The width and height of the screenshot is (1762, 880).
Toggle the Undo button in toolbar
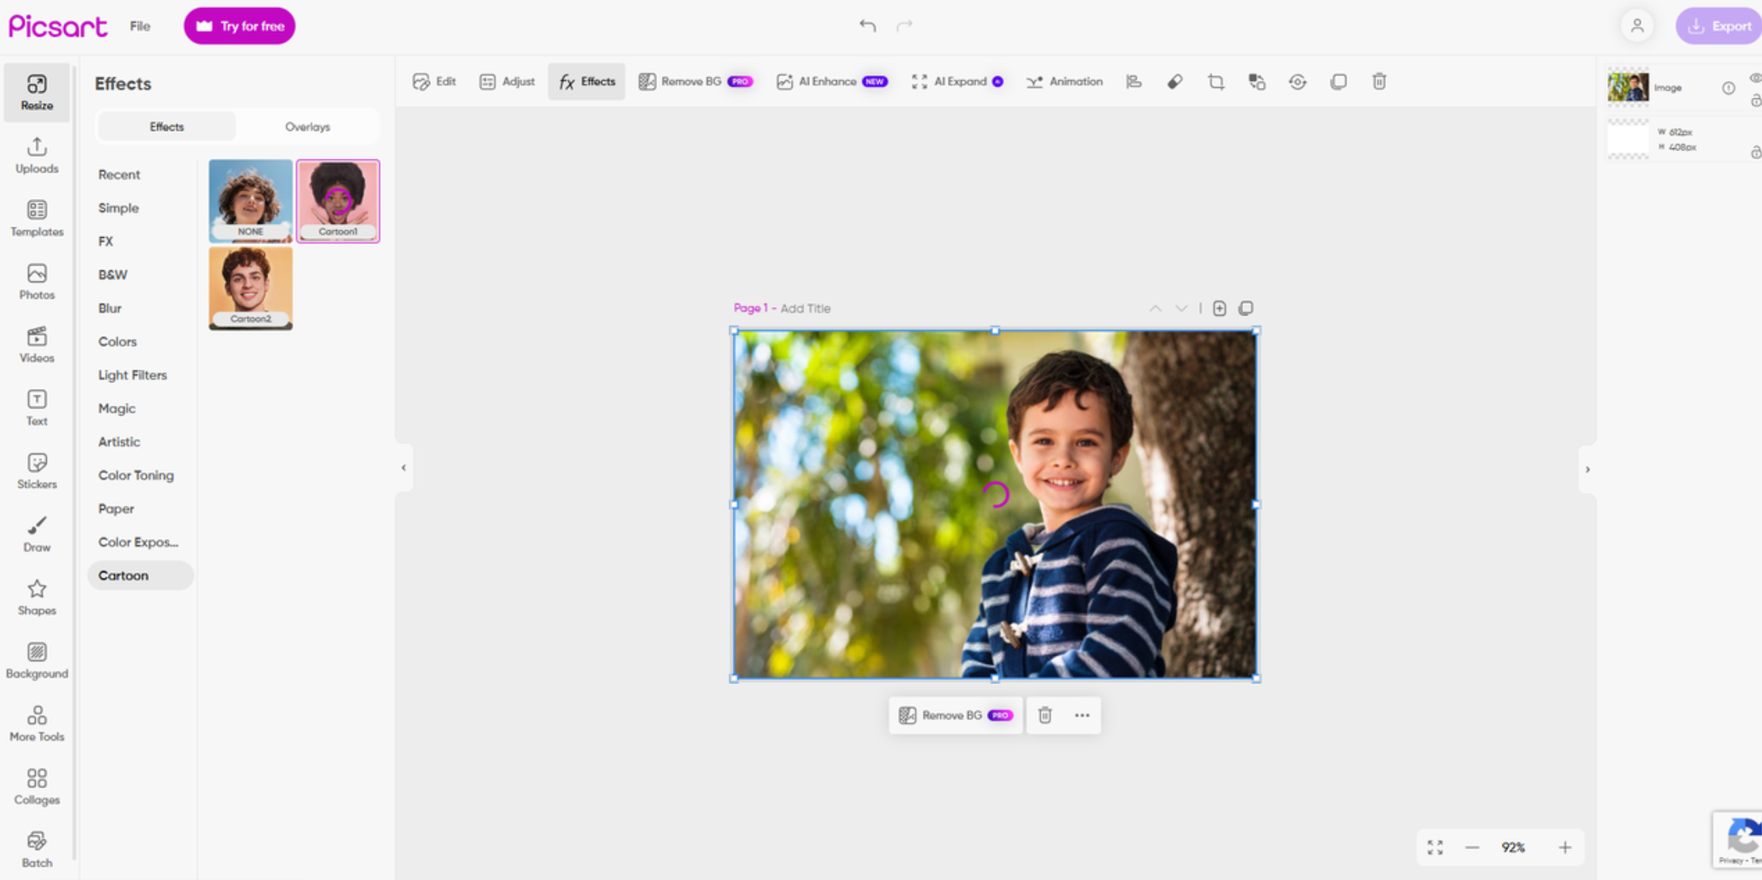coord(866,25)
